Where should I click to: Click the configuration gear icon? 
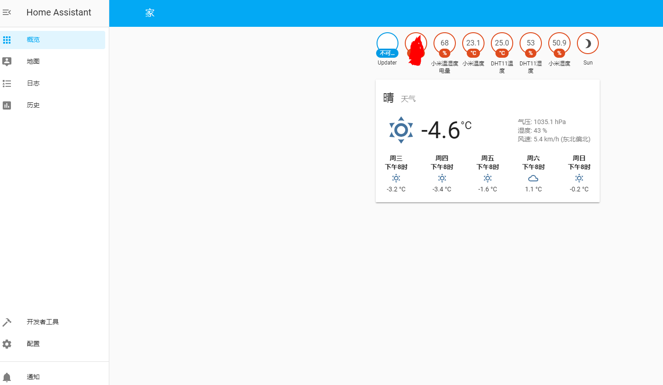click(x=7, y=344)
